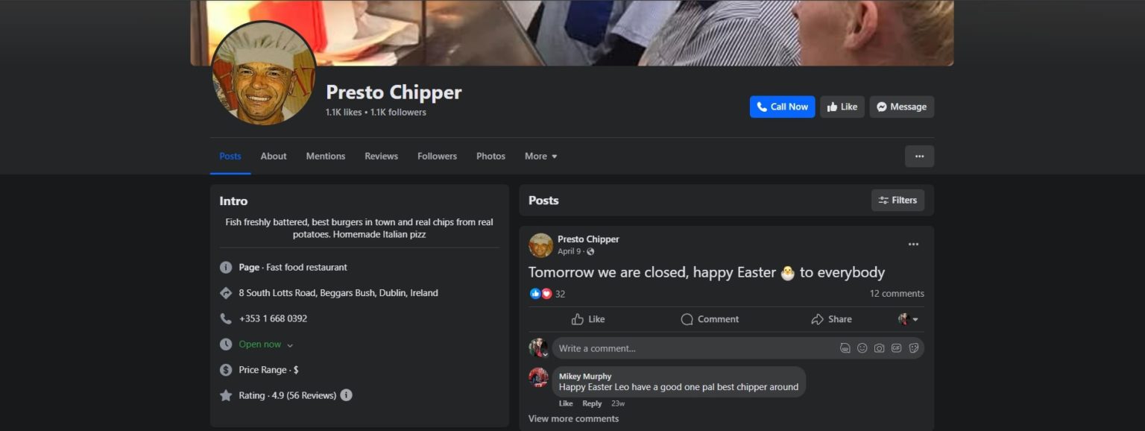
Task: Open the Presto Chipper profile picture
Action: [x=263, y=74]
